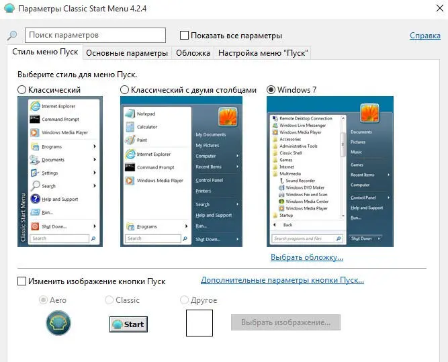This screenshot has height=362, width=448.
Task: Open the Настройка меню "Пуск" tab
Action: click(x=263, y=53)
